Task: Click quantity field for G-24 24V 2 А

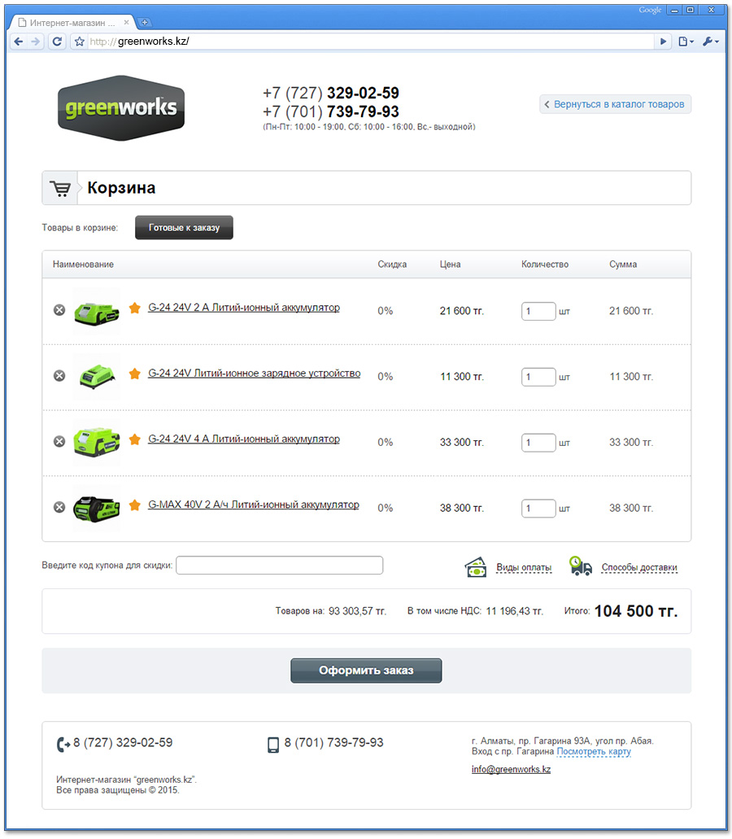Action: point(538,311)
